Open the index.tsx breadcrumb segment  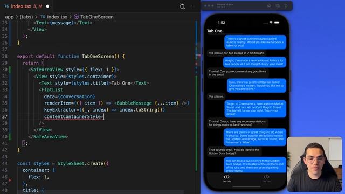click(x=57, y=17)
